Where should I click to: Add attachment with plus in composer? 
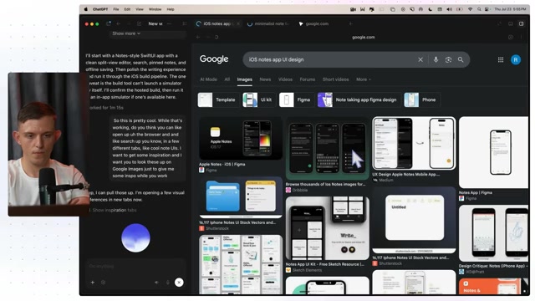[x=93, y=283]
